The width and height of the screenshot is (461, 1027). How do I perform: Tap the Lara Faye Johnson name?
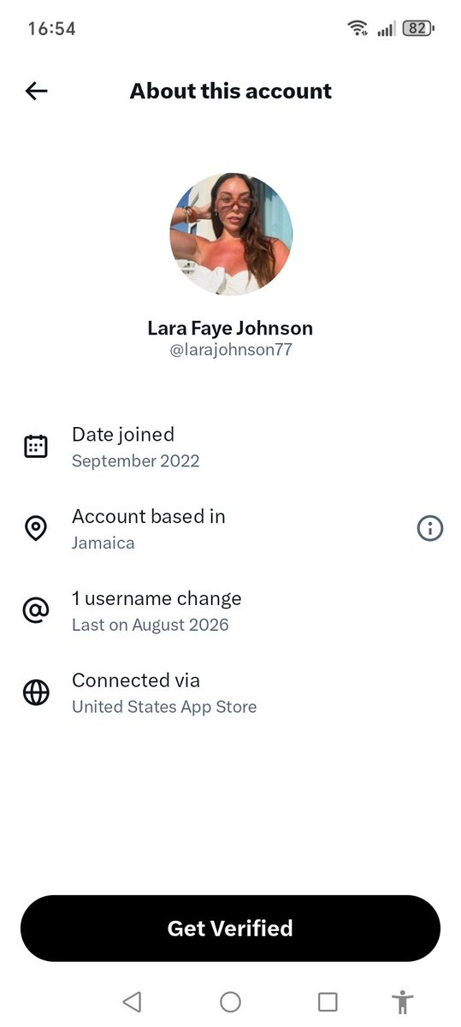coord(230,328)
